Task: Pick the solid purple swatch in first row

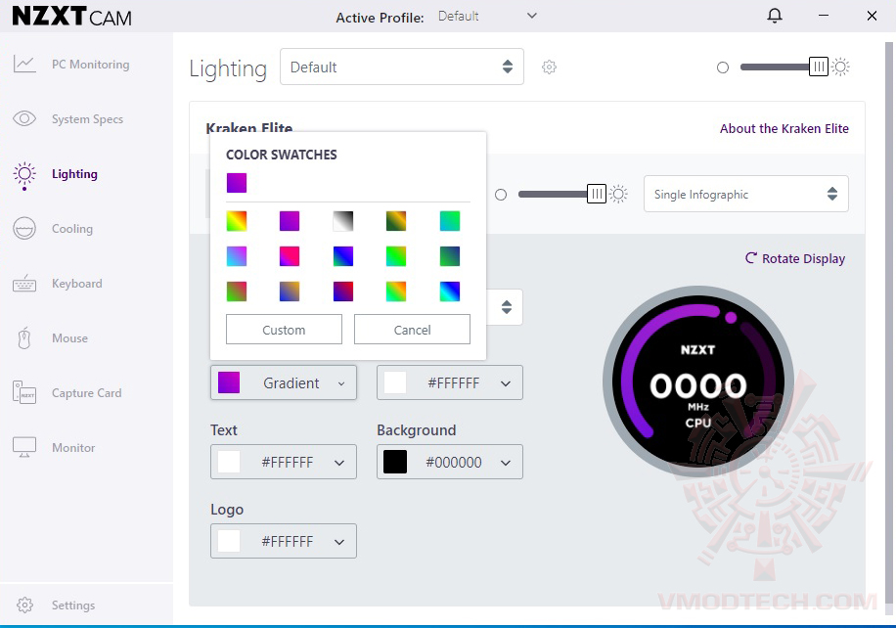Action: coord(290,220)
